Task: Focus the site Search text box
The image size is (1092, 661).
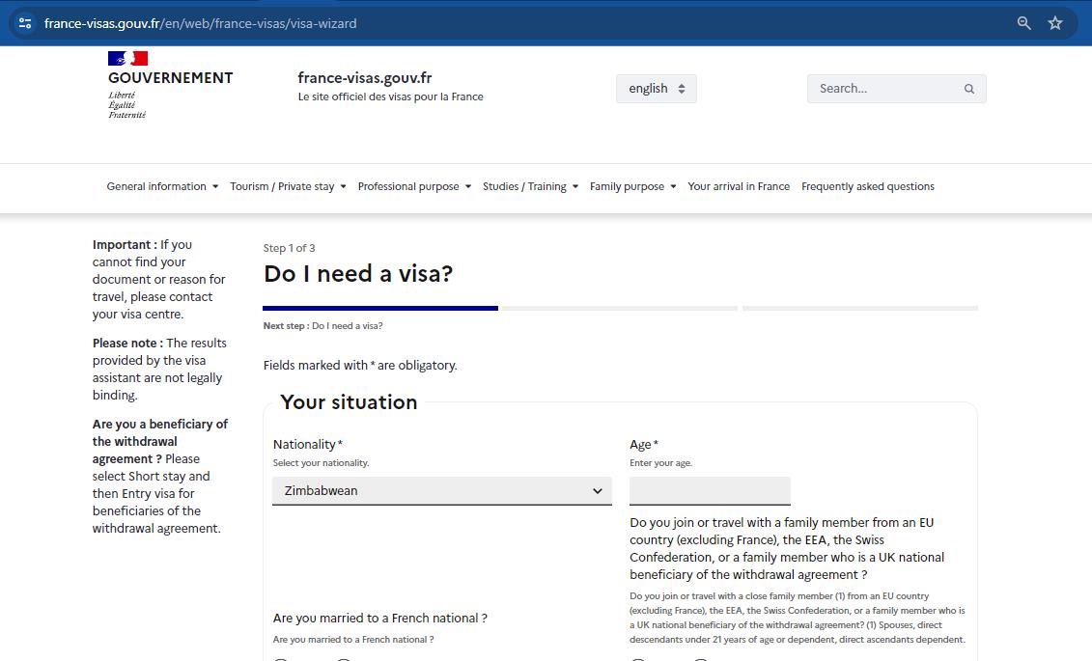Action: click(883, 89)
